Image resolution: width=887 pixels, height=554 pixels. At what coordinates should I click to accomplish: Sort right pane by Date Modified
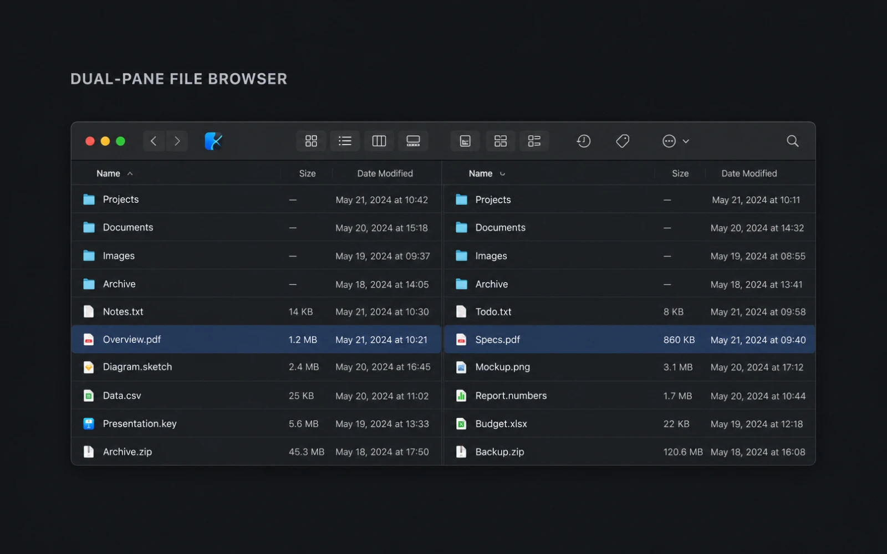click(749, 173)
